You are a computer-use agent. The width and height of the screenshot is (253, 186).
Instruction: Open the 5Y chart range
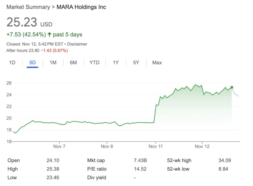[136, 63]
